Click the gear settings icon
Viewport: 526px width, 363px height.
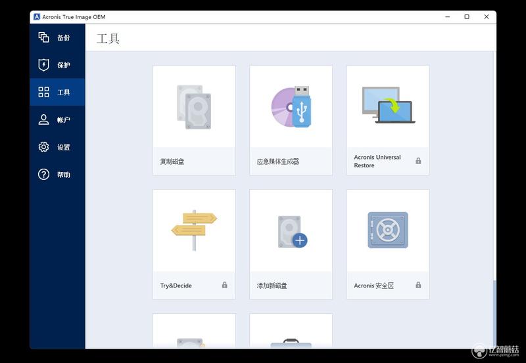coord(43,147)
